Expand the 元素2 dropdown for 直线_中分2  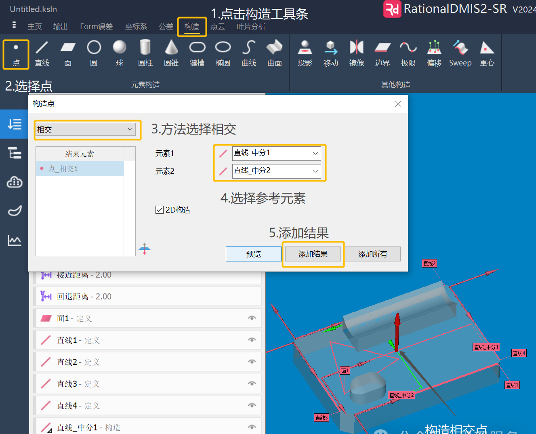pyautogui.click(x=315, y=171)
